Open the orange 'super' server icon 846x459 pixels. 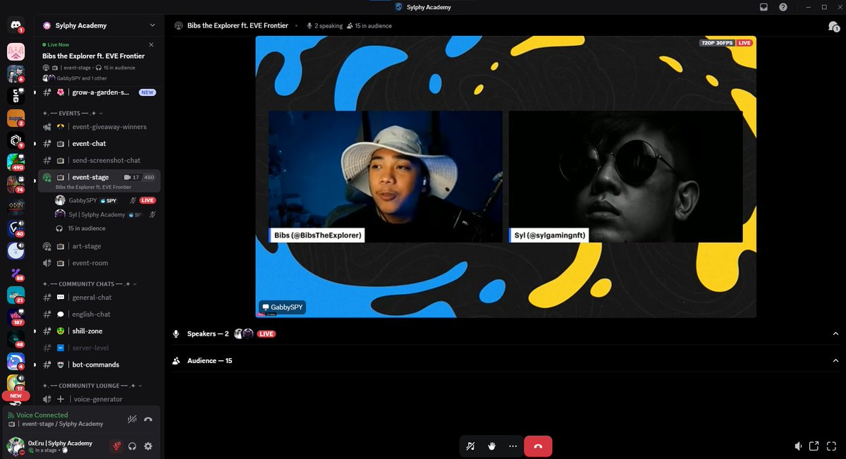[16, 118]
